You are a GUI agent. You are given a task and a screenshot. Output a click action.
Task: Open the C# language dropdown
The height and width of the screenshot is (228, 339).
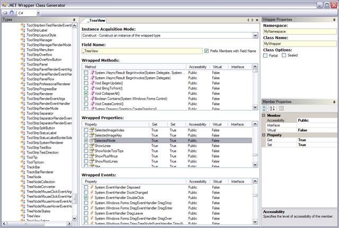[x=38, y=13]
